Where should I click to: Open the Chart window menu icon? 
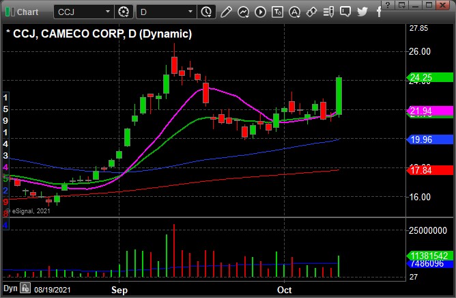coord(10,12)
